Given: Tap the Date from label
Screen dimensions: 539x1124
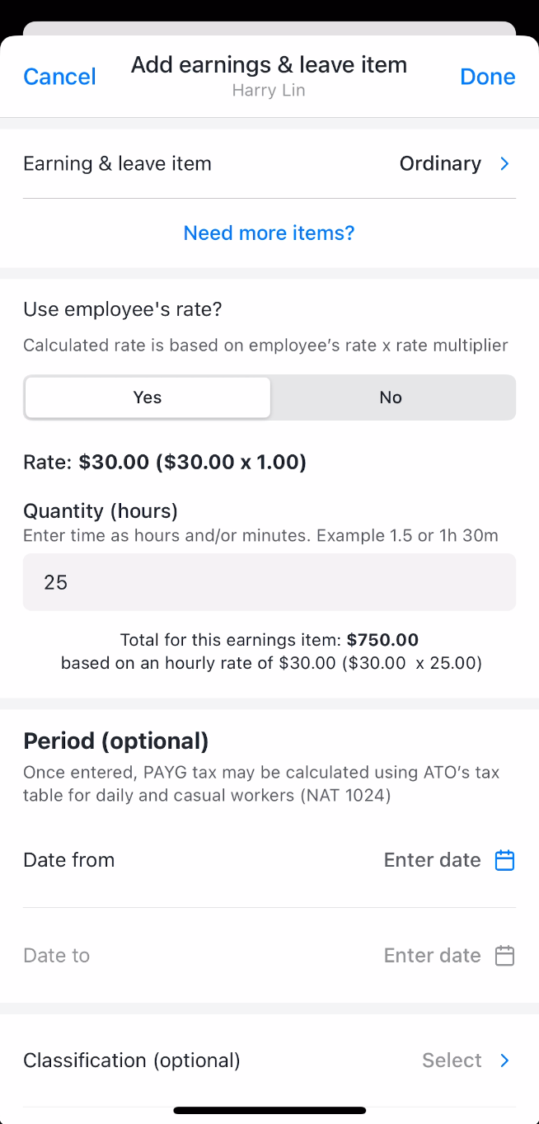Looking at the screenshot, I should coord(69,860).
